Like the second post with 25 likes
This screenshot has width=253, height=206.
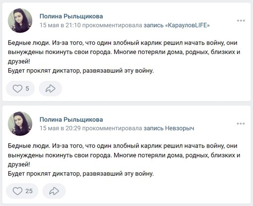(x=22, y=191)
